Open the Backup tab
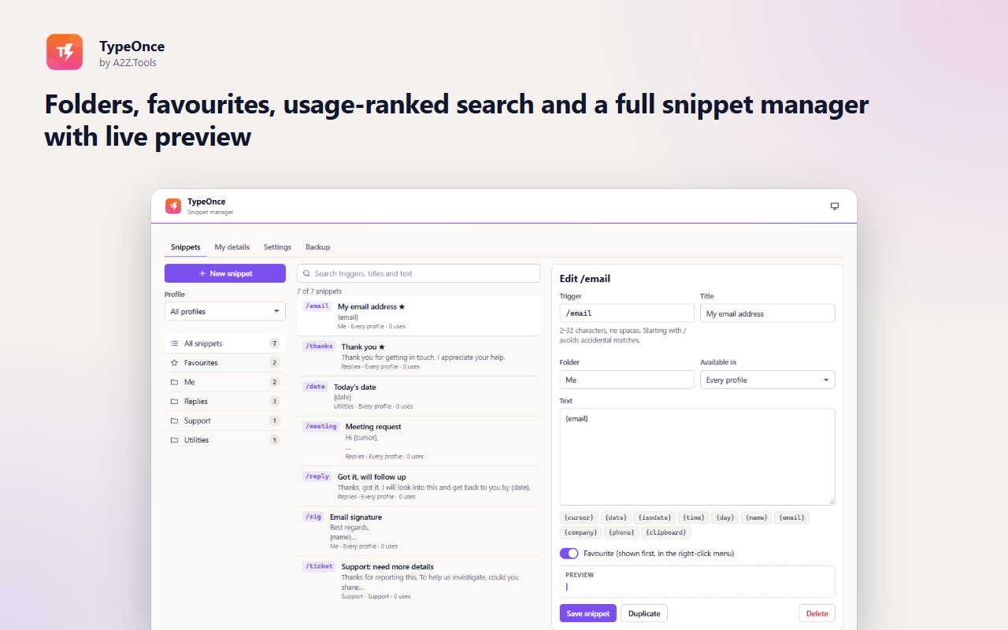 pyautogui.click(x=318, y=247)
